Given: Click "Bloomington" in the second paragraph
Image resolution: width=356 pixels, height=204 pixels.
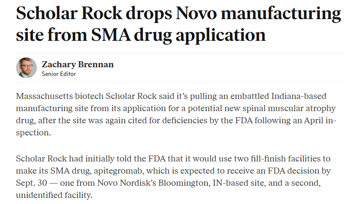Looking at the screenshot, I should [184, 183].
